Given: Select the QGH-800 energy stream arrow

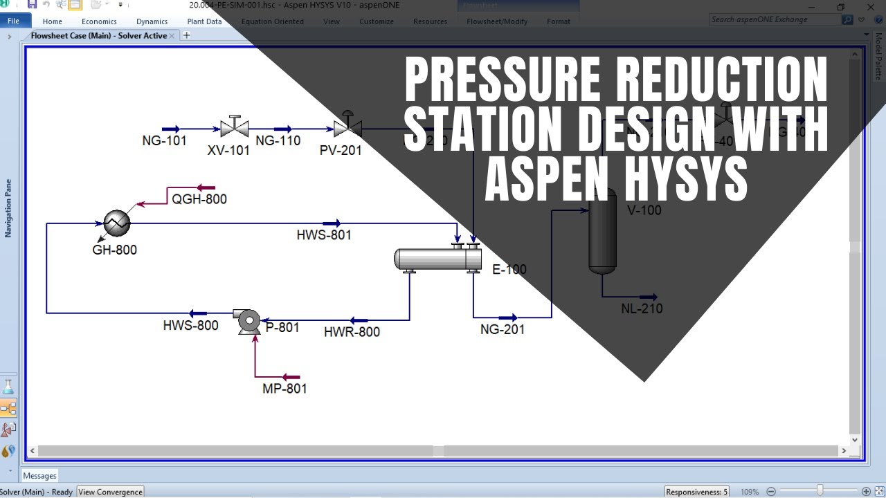Looking at the screenshot, I should [x=206, y=187].
